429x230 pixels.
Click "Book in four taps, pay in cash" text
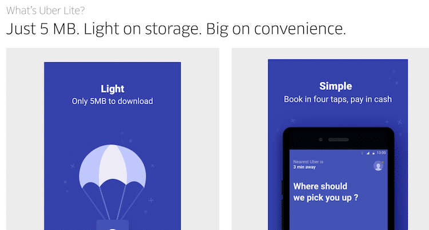tap(338, 99)
